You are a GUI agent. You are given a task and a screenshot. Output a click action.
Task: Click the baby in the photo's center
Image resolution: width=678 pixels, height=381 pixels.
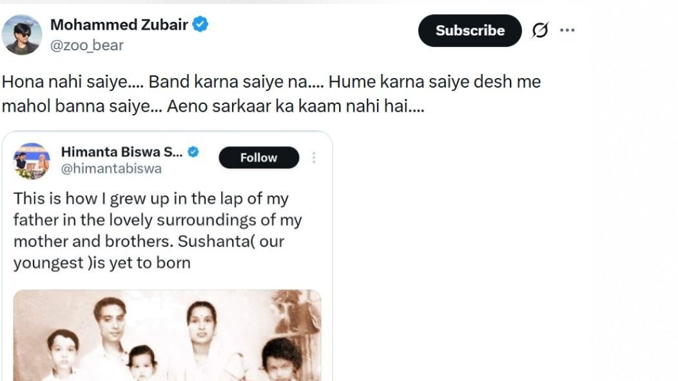pos(143,362)
